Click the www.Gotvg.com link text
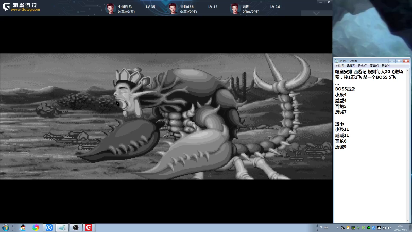The image size is (412, 232). click(x=25, y=9)
